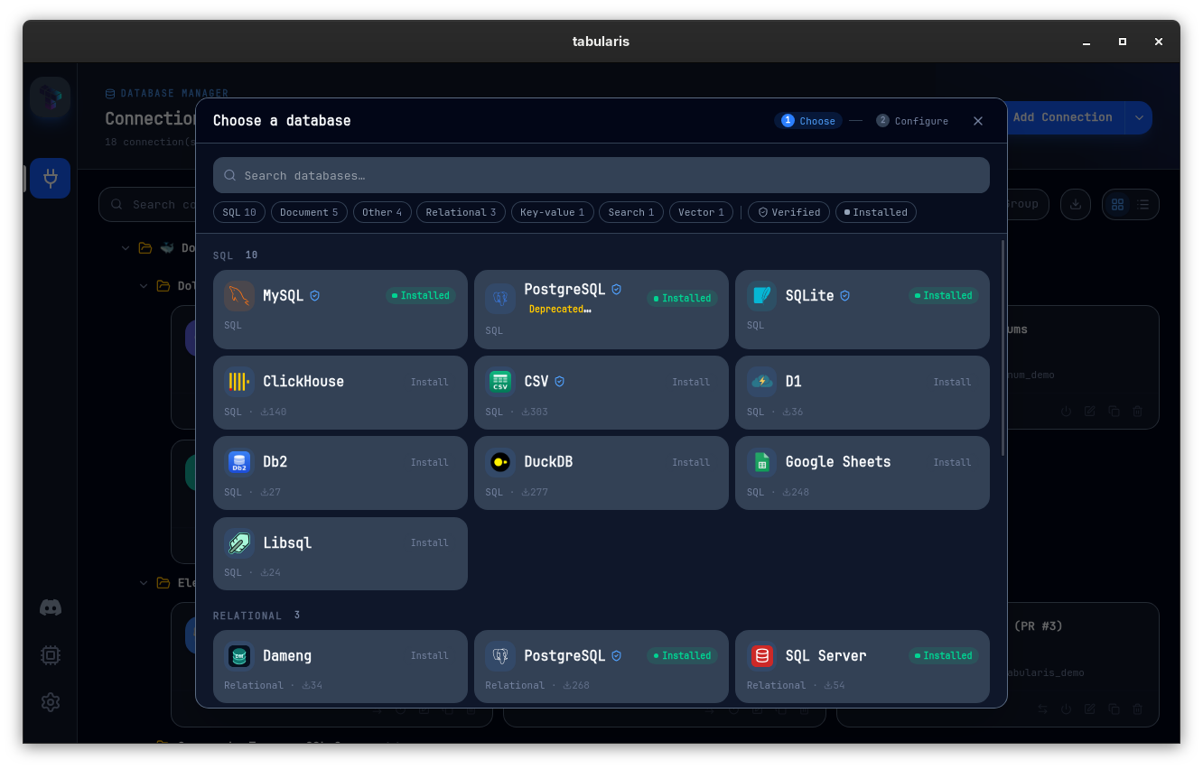Open the plugins chip icon in the sidebar
The height and width of the screenshot is (769, 1203).
[51, 655]
